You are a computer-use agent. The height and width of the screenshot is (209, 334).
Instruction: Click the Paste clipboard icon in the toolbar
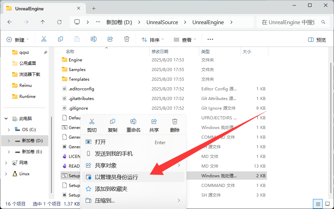click(77, 39)
